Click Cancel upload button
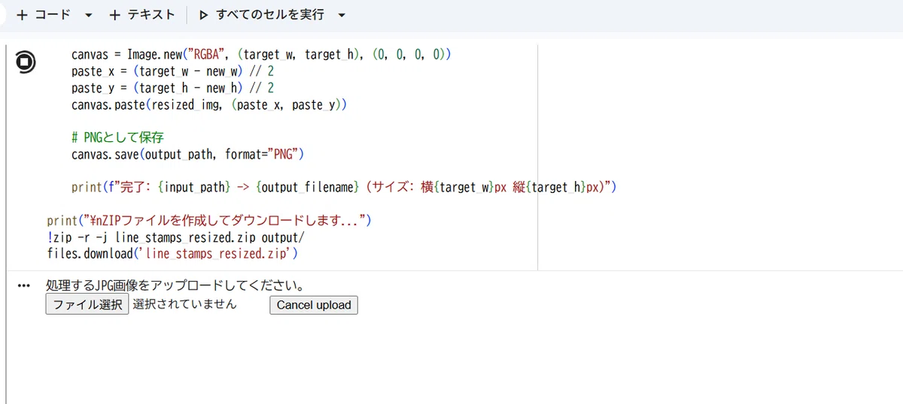Screen dimensions: 903x404 point(314,305)
